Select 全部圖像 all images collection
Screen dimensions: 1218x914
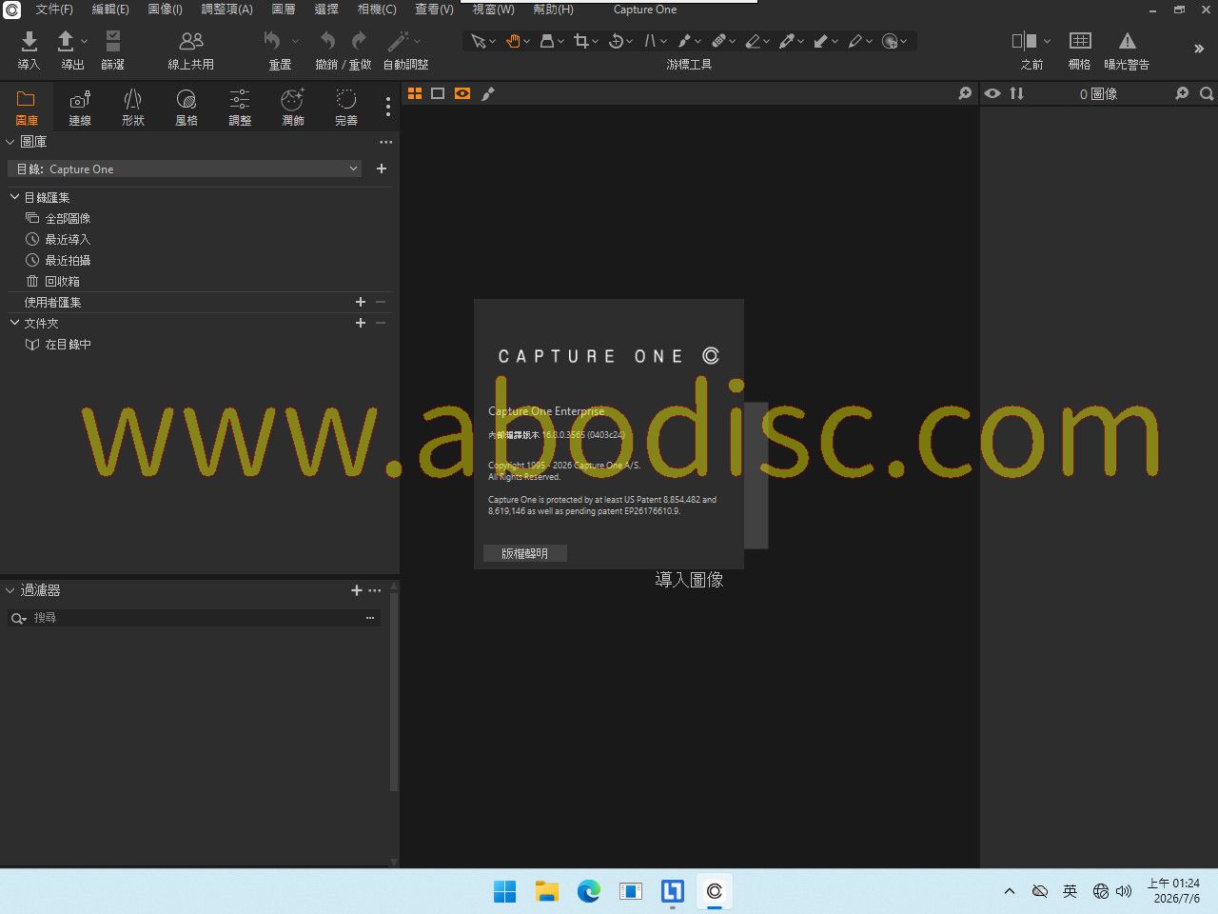(68, 218)
